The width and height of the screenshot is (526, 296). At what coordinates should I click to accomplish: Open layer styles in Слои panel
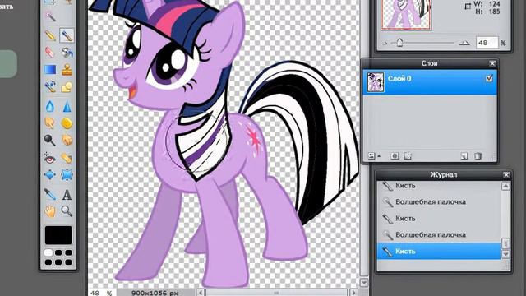click(x=408, y=155)
